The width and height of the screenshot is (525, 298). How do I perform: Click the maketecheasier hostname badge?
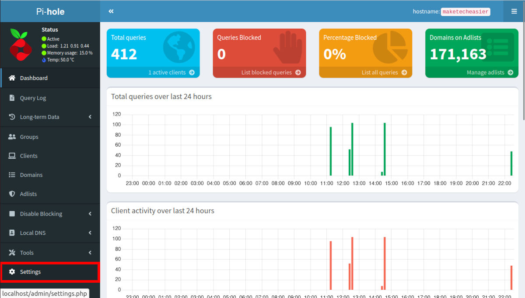click(x=465, y=12)
